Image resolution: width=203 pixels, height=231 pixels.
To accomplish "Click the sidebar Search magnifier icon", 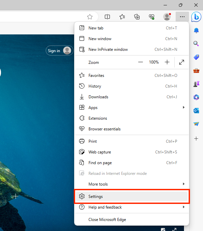I will click(x=196, y=43).
